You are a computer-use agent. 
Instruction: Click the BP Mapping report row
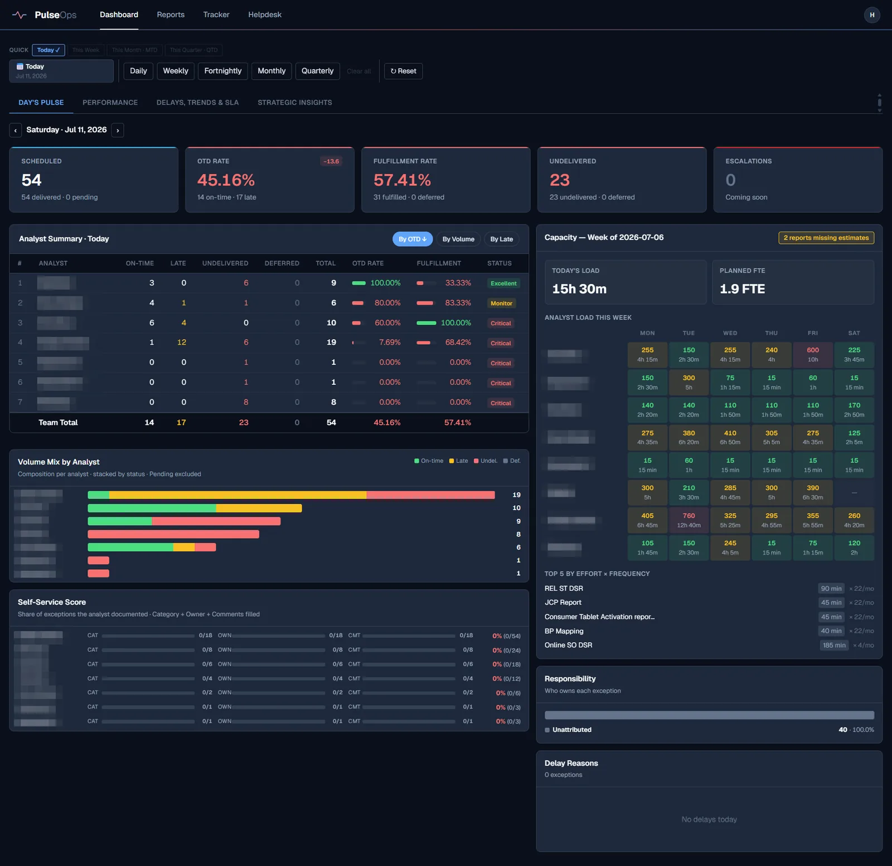(x=709, y=631)
